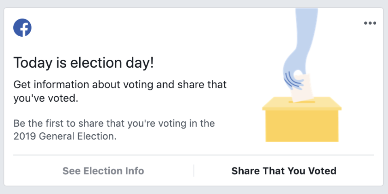Viewport: 388px width, 194px height.
Task: Click the vertical divider between the two buttons
Action: pos(194,171)
